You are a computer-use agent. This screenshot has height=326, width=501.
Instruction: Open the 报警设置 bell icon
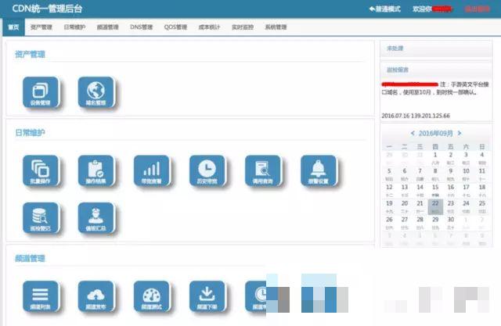319,170
